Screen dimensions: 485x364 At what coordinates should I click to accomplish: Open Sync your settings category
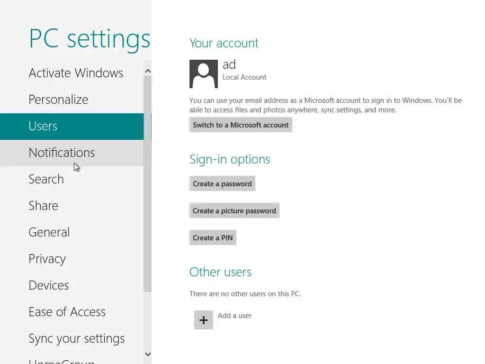(72, 338)
